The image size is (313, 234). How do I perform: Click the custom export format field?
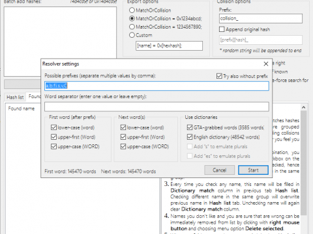point(169,45)
